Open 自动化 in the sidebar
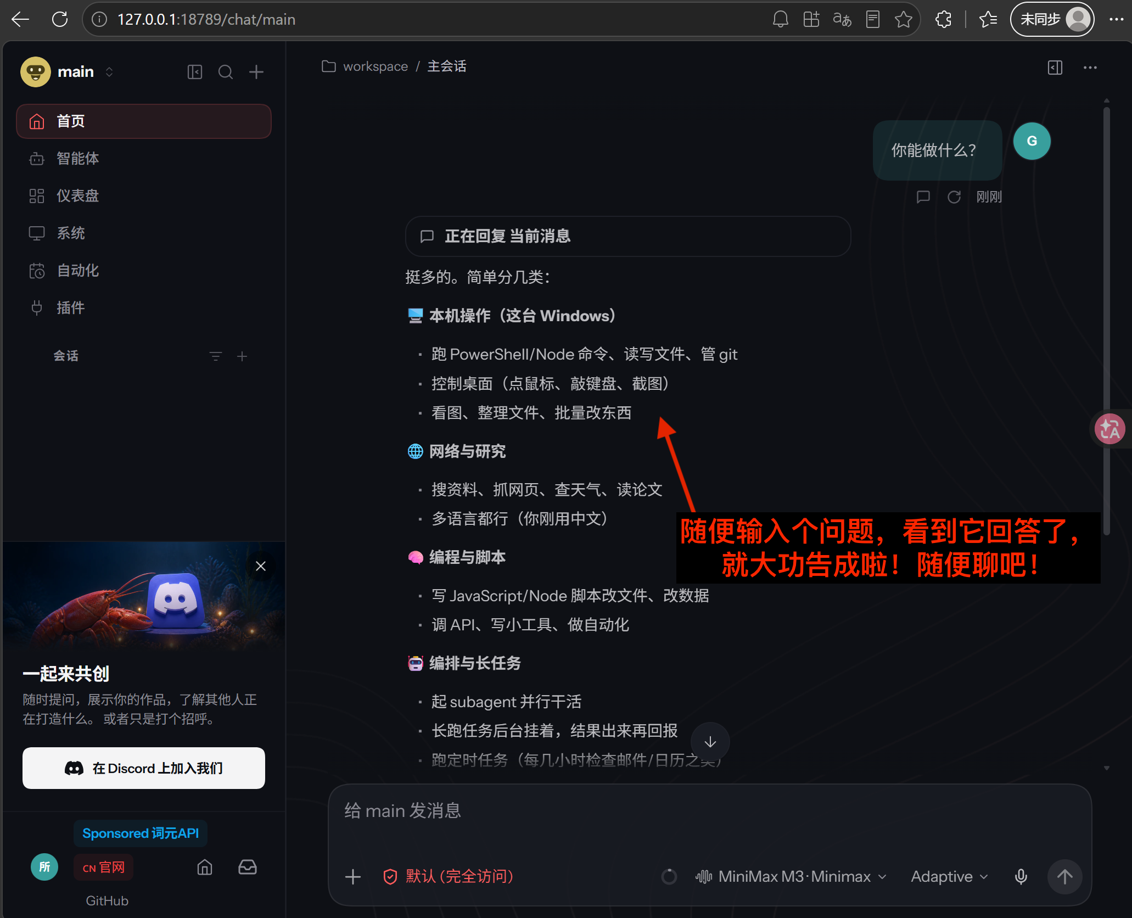The height and width of the screenshot is (918, 1132). [144, 271]
